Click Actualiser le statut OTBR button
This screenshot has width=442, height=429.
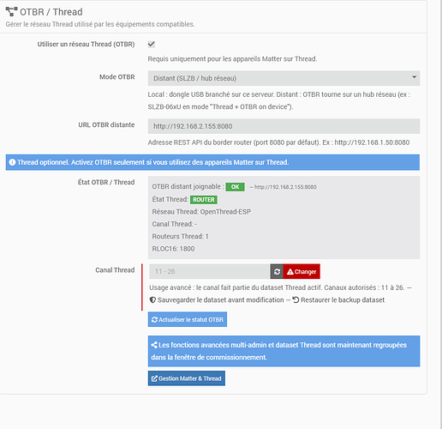(188, 319)
